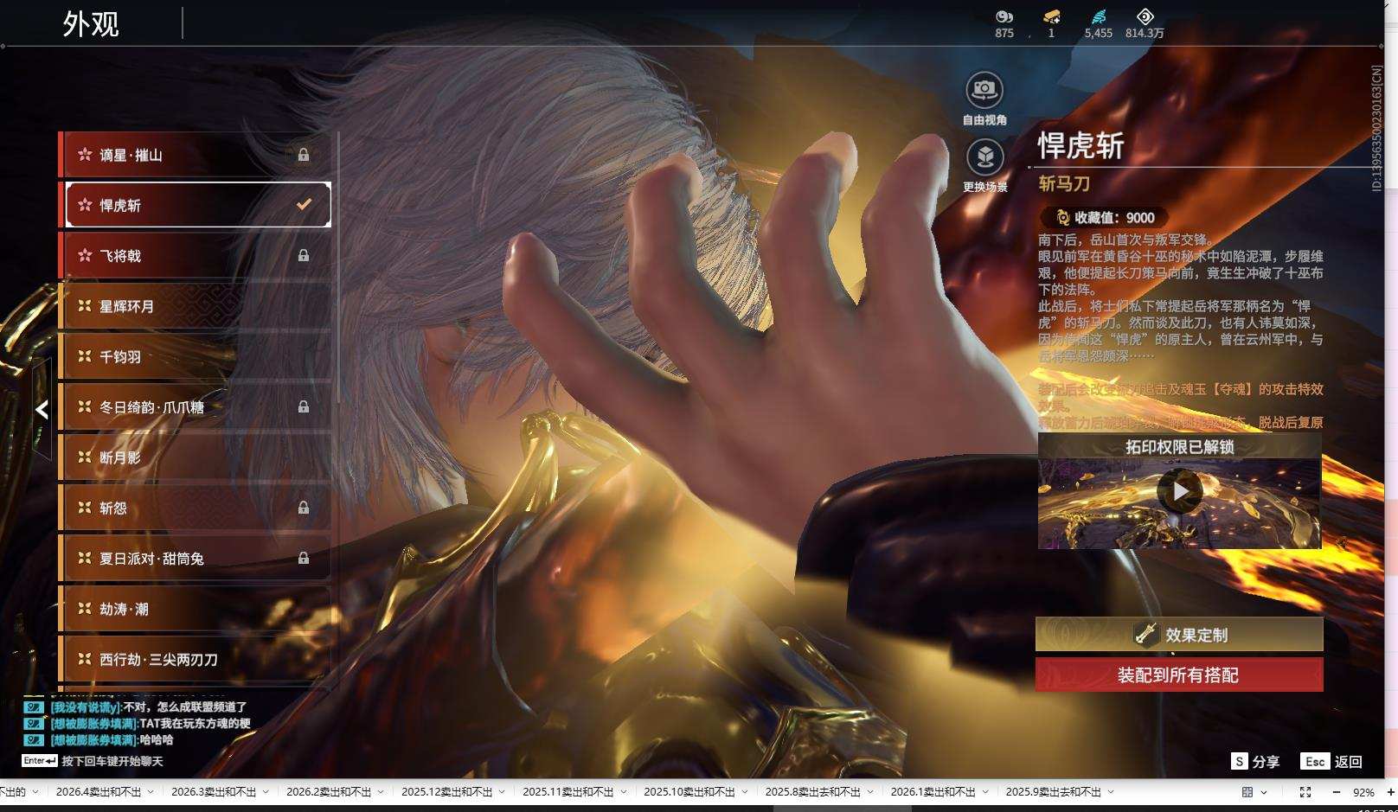The width and height of the screenshot is (1398, 812).
Task: Open dropdown arrow on 2026.4卖出和不出 sheet
Action: click(151, 791)
